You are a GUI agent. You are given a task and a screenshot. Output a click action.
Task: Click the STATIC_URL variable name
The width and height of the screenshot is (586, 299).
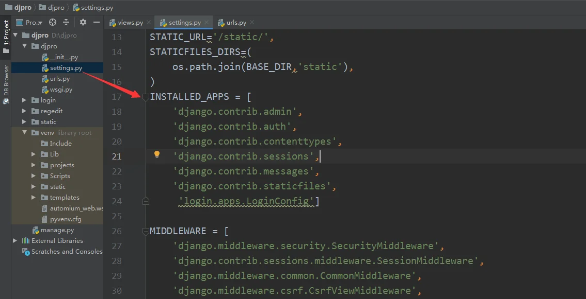click(178, 37)
